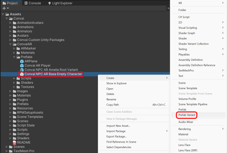Select the TextMesh Pro folder
The width and height of the screenshot is (227, 153).
(x=24, y=151)
